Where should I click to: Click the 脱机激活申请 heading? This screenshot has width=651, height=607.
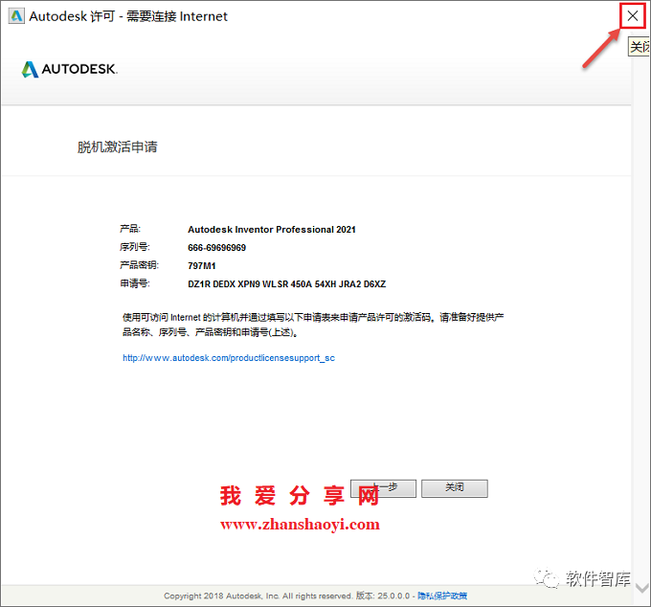[118, 147]
